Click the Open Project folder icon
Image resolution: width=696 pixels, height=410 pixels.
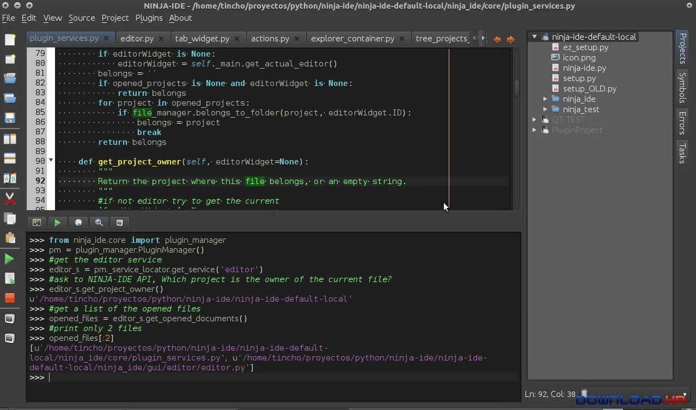[10, 98]
